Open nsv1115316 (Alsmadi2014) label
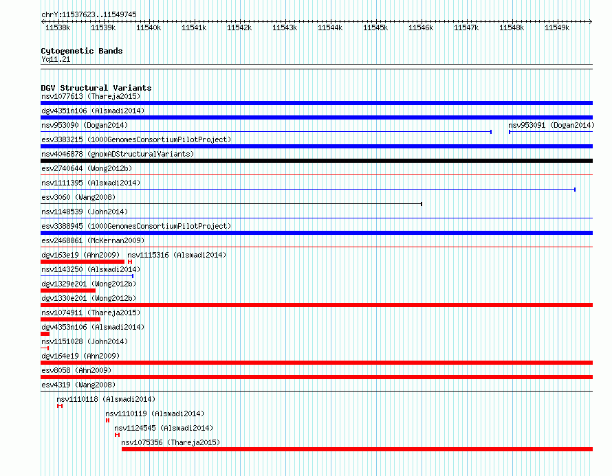Viewport: 612px width, 476px height. pos(177,255)
